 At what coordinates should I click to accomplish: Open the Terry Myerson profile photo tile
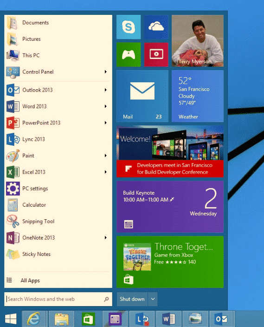[198, 41]
